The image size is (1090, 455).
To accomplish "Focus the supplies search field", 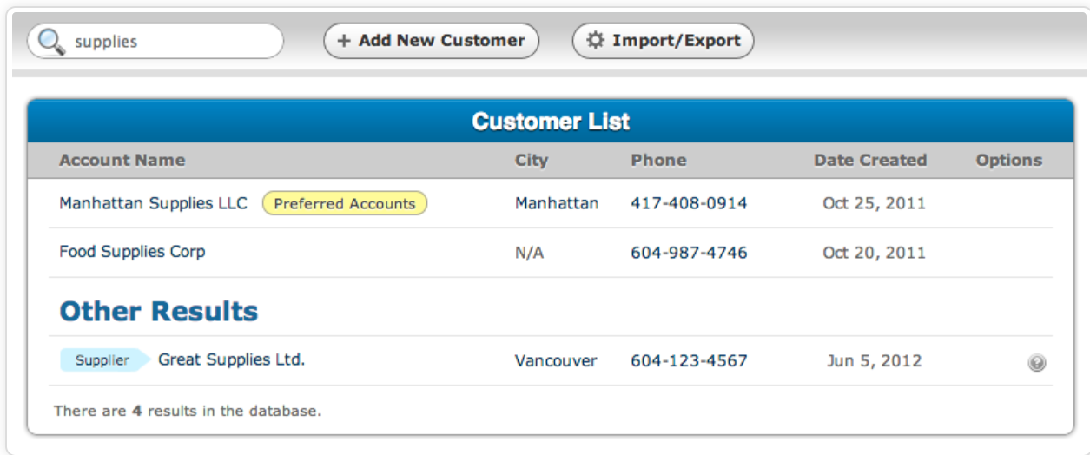I will [155, 41].
